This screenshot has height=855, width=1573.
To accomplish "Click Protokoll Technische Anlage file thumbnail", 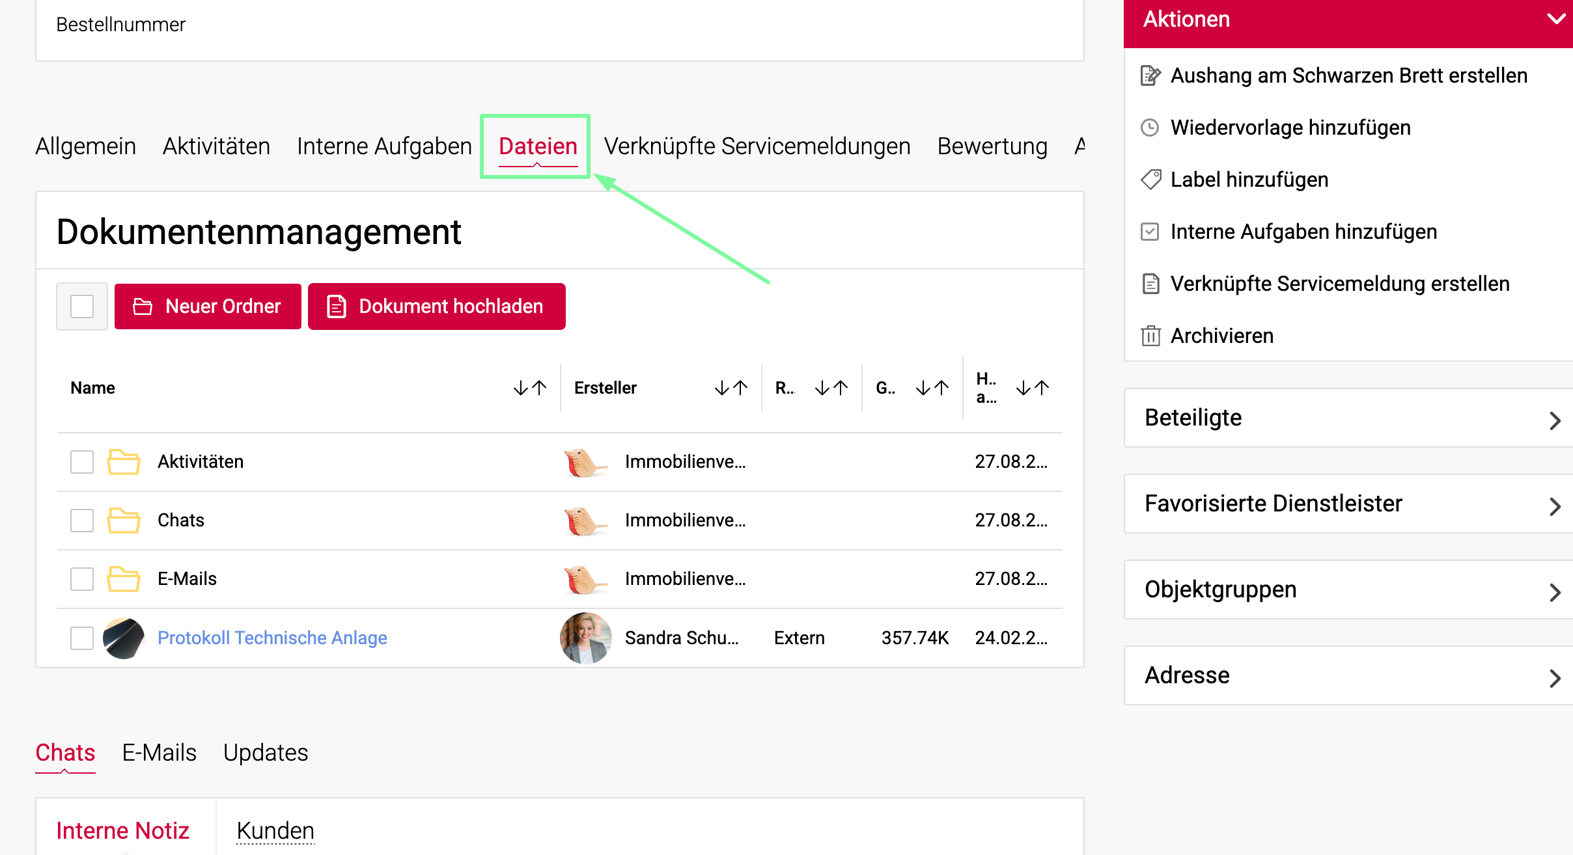I will tap(123, 638).
